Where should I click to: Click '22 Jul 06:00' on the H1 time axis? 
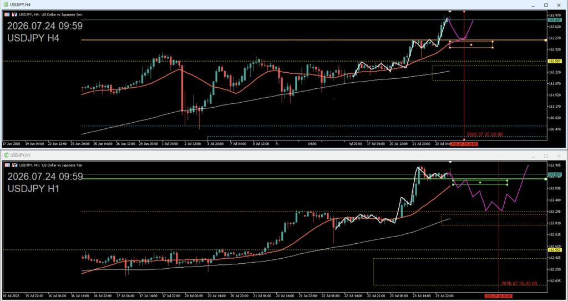pyautogui.click(x=329, y=296)
